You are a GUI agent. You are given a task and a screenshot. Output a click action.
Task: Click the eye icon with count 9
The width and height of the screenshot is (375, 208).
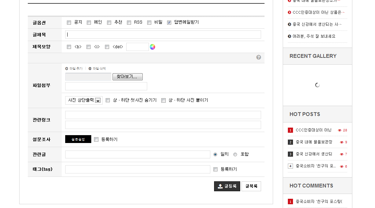[x=342, y=142]
